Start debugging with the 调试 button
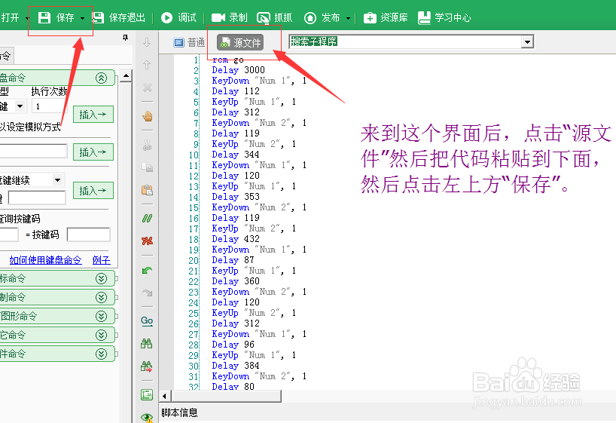 (x=178, y=17)
